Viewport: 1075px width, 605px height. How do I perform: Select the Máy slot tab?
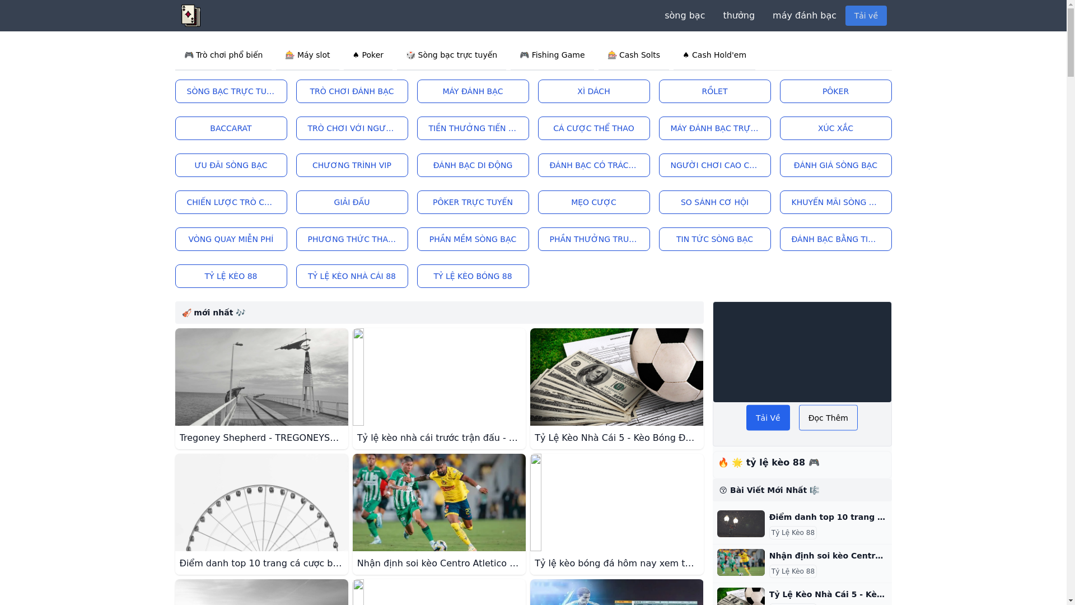click(307, 55)
